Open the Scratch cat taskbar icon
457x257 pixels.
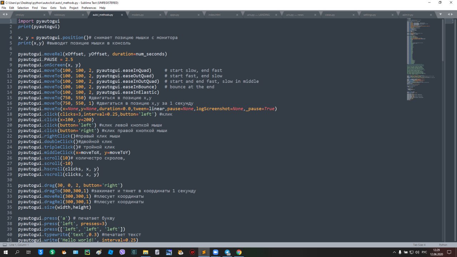181,252
